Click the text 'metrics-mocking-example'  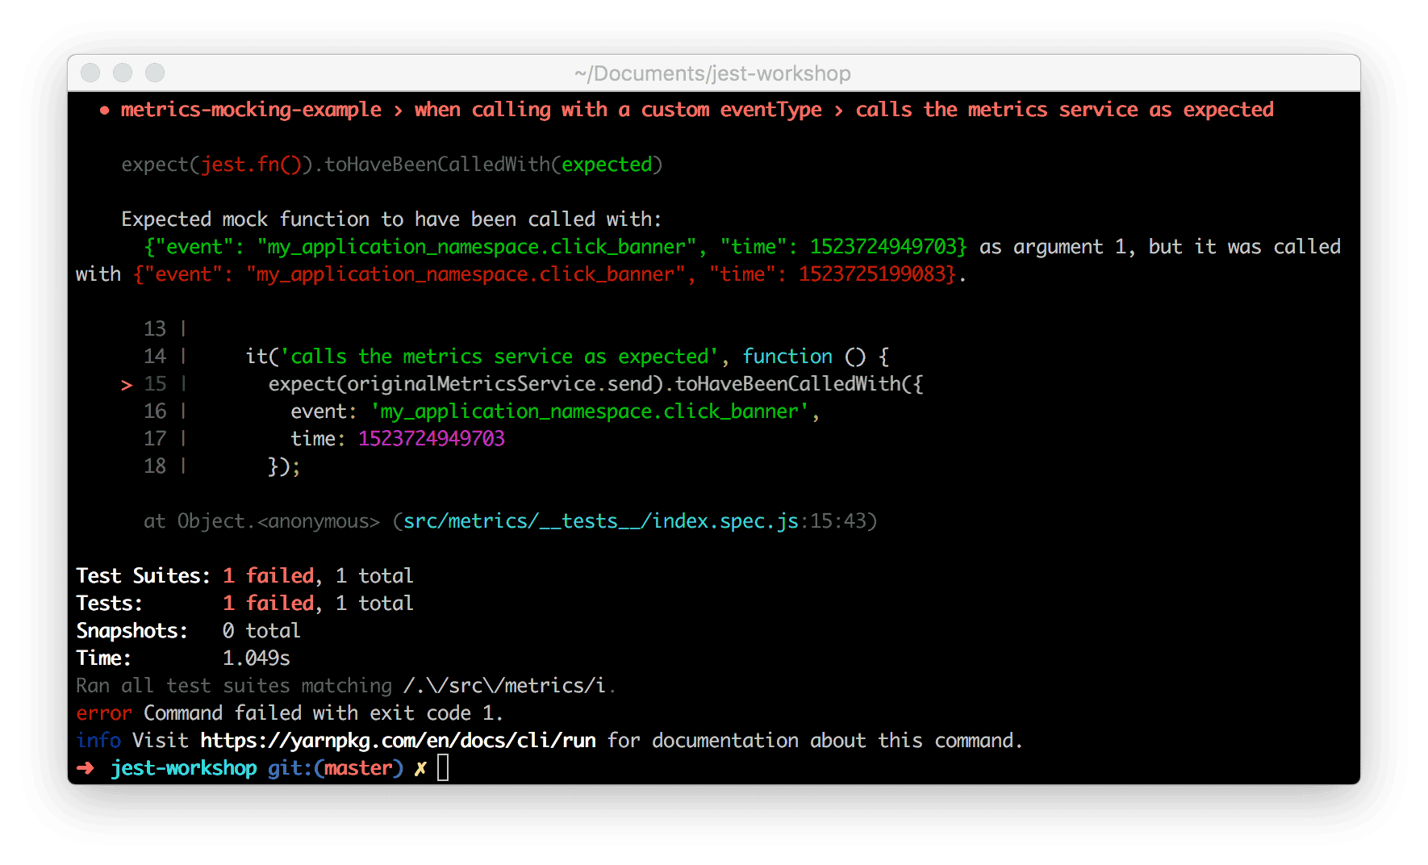(251, 110)
